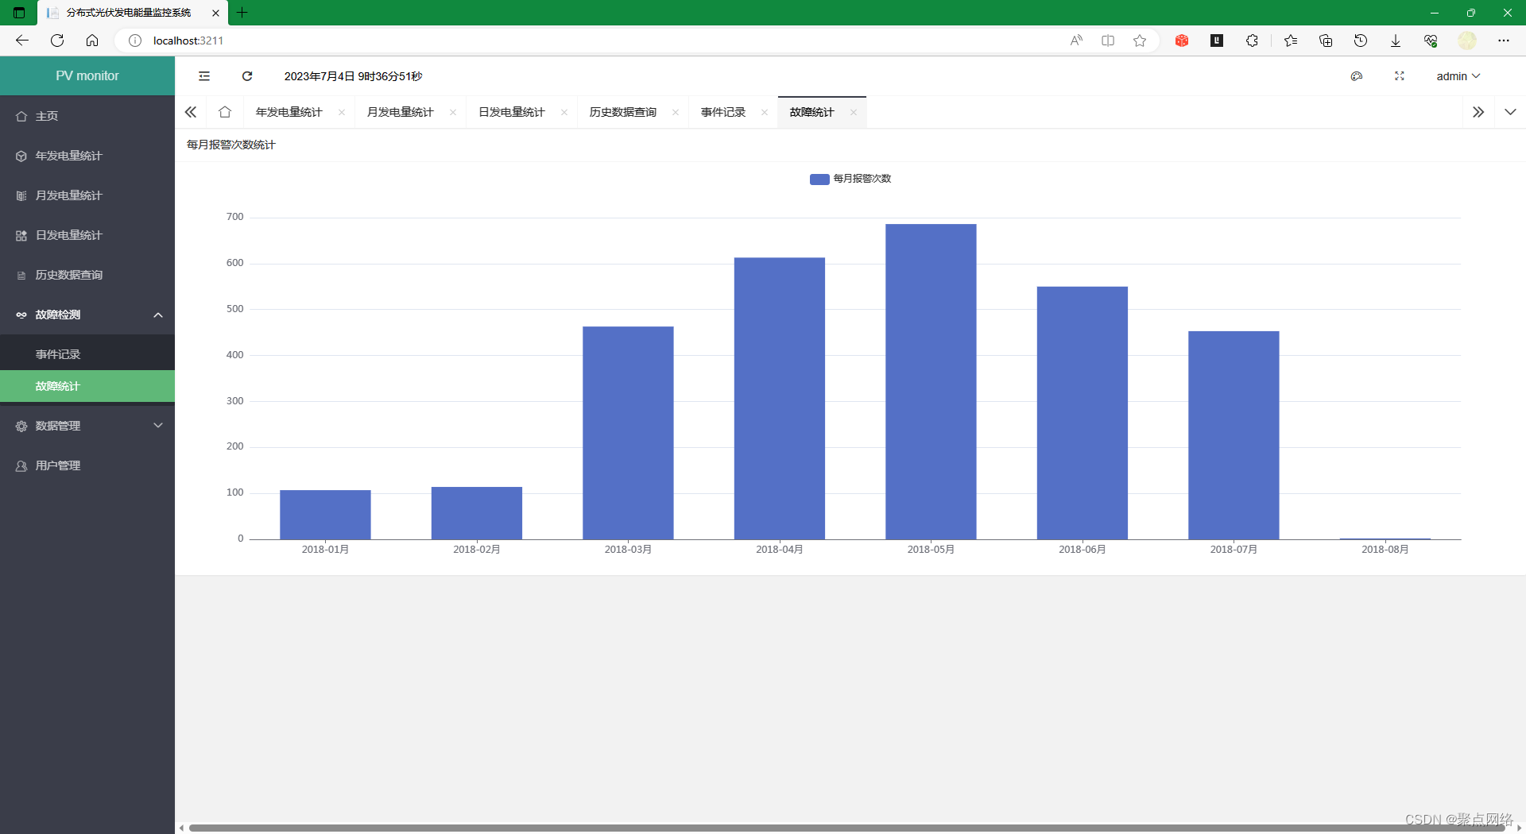1526x834 pixels.
Task: Open browser favorites star icon
Action: [x=1140, y=41]
